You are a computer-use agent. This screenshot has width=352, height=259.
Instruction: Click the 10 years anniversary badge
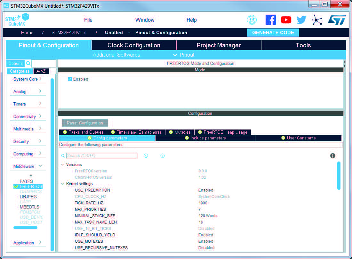click(252, 20)
